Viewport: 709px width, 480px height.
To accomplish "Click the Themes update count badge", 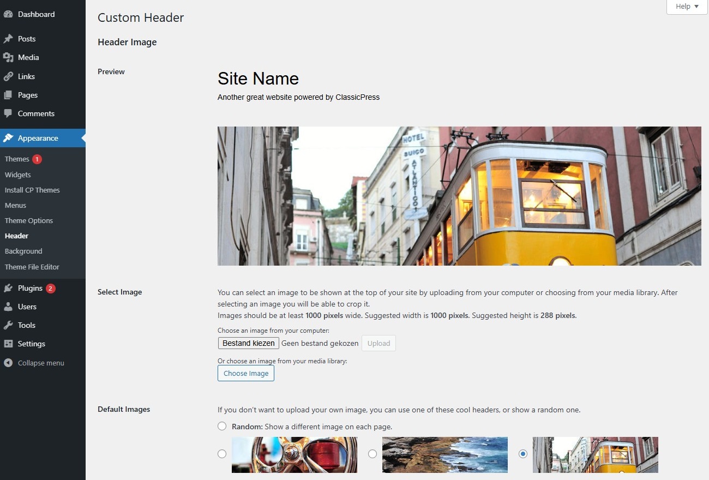I will [37, 159].
